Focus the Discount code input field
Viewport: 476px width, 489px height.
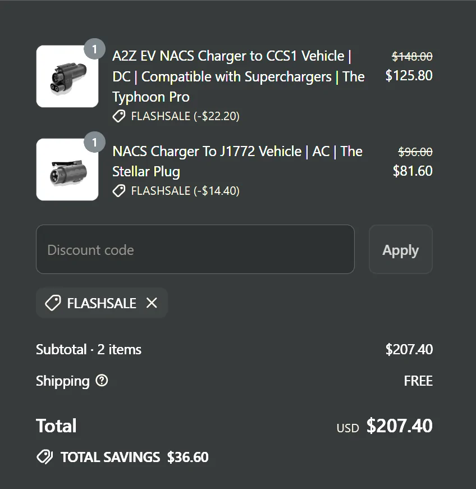(195, 249)
